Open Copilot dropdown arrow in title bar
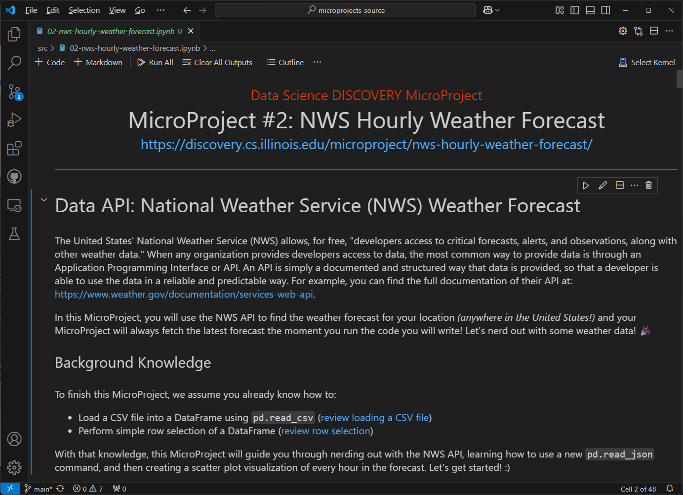The height and width of the screenshot is (495, 683). click(497, 10)
